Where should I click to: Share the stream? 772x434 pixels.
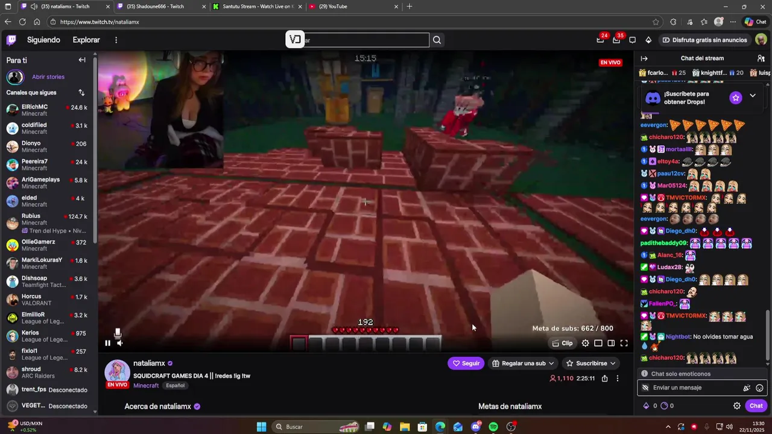tap(604, 379)
